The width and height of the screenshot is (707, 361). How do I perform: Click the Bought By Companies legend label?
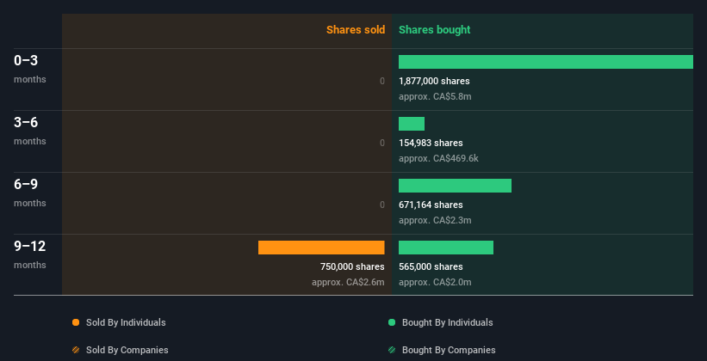pos(449,350)
